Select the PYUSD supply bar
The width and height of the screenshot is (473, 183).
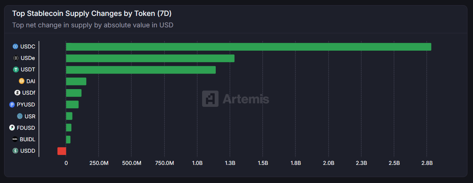click(x=72, y=105)
